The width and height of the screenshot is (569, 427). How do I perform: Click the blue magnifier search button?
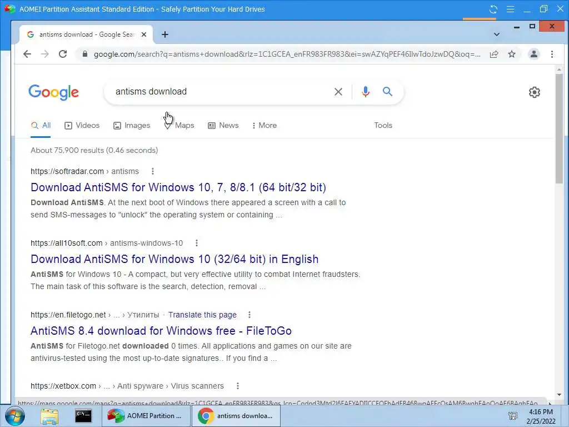pyautogui.click(x=387, y=92)
